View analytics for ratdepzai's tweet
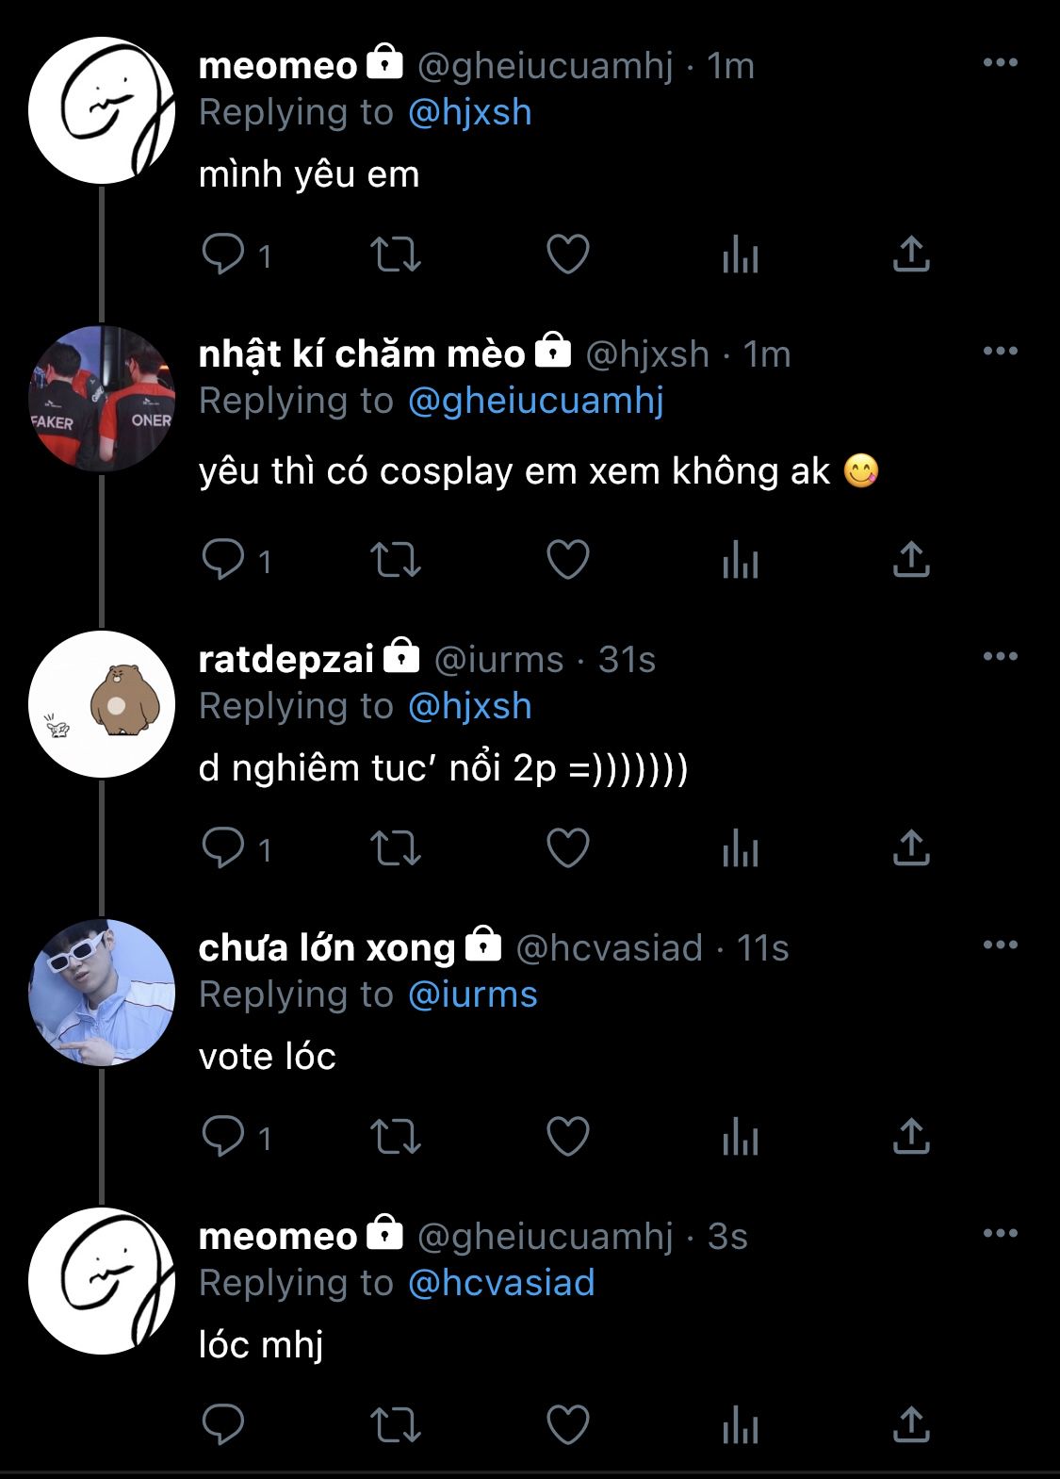 [741, 849]
